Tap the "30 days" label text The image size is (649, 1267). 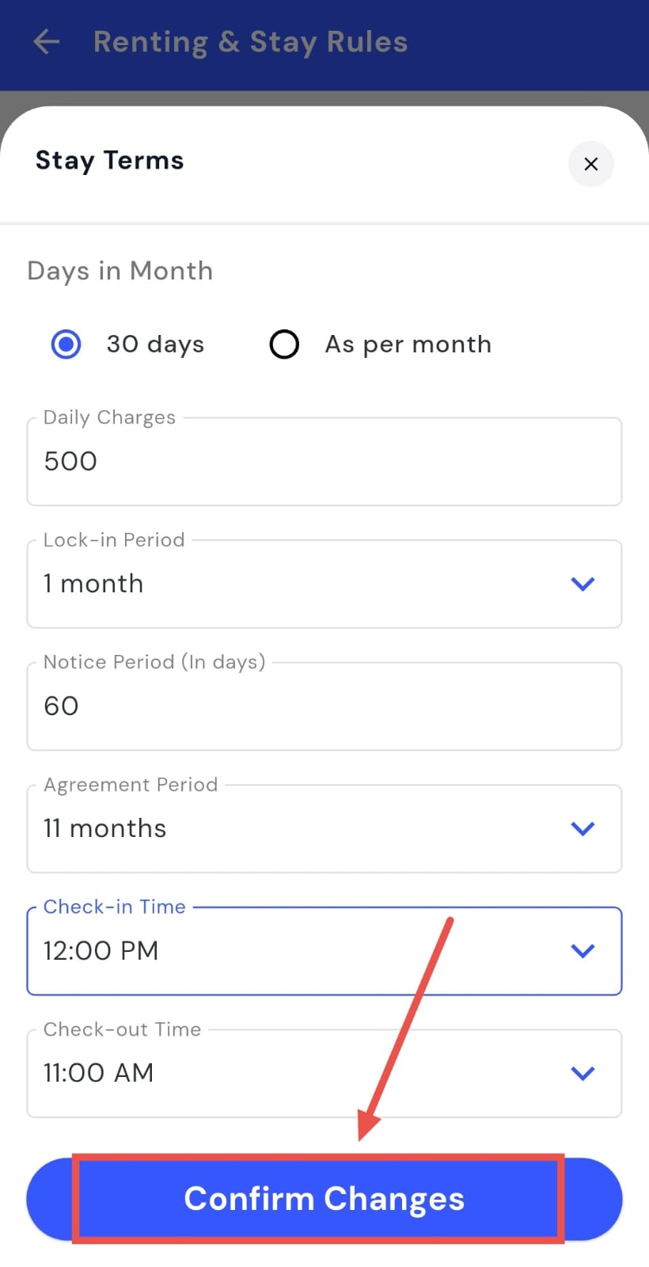click(x=155, y=344)
